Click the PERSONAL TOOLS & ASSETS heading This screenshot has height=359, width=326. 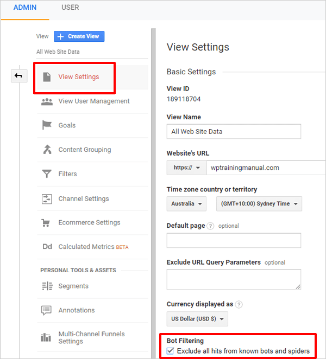tap(78, 271)
